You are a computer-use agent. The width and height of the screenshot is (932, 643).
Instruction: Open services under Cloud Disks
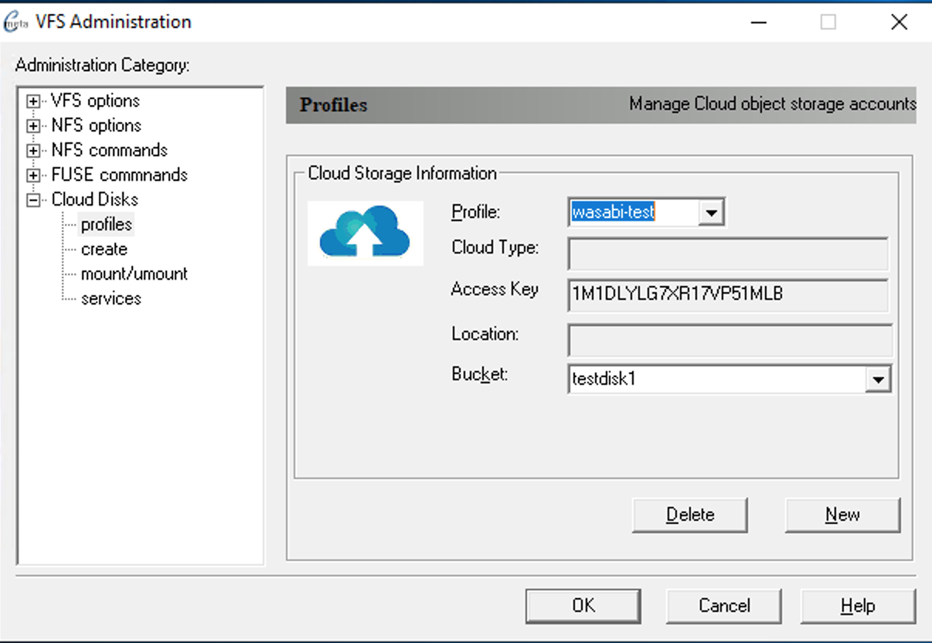click(111, 299)
